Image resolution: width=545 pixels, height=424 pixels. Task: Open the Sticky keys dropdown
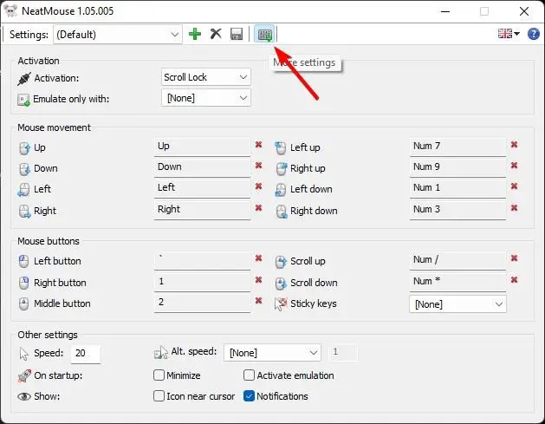pos(457,304)
